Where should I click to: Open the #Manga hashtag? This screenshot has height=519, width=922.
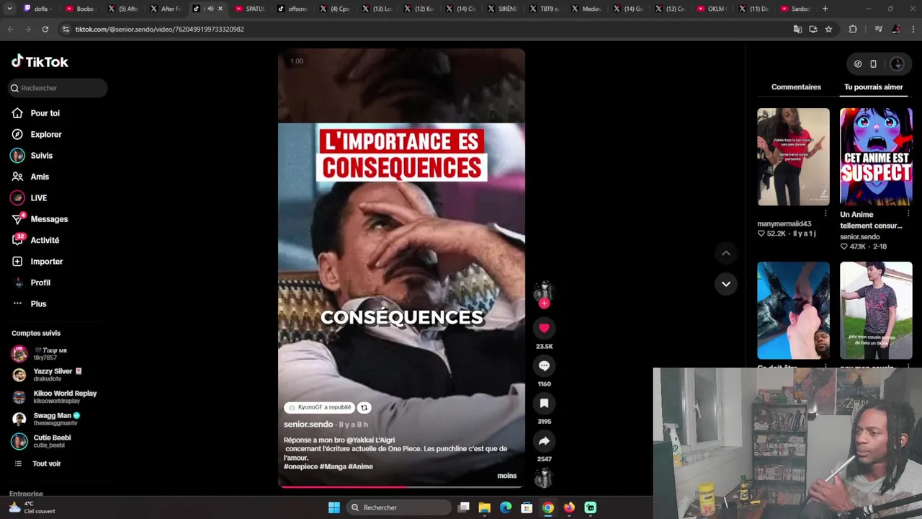[x=333, y=466]
